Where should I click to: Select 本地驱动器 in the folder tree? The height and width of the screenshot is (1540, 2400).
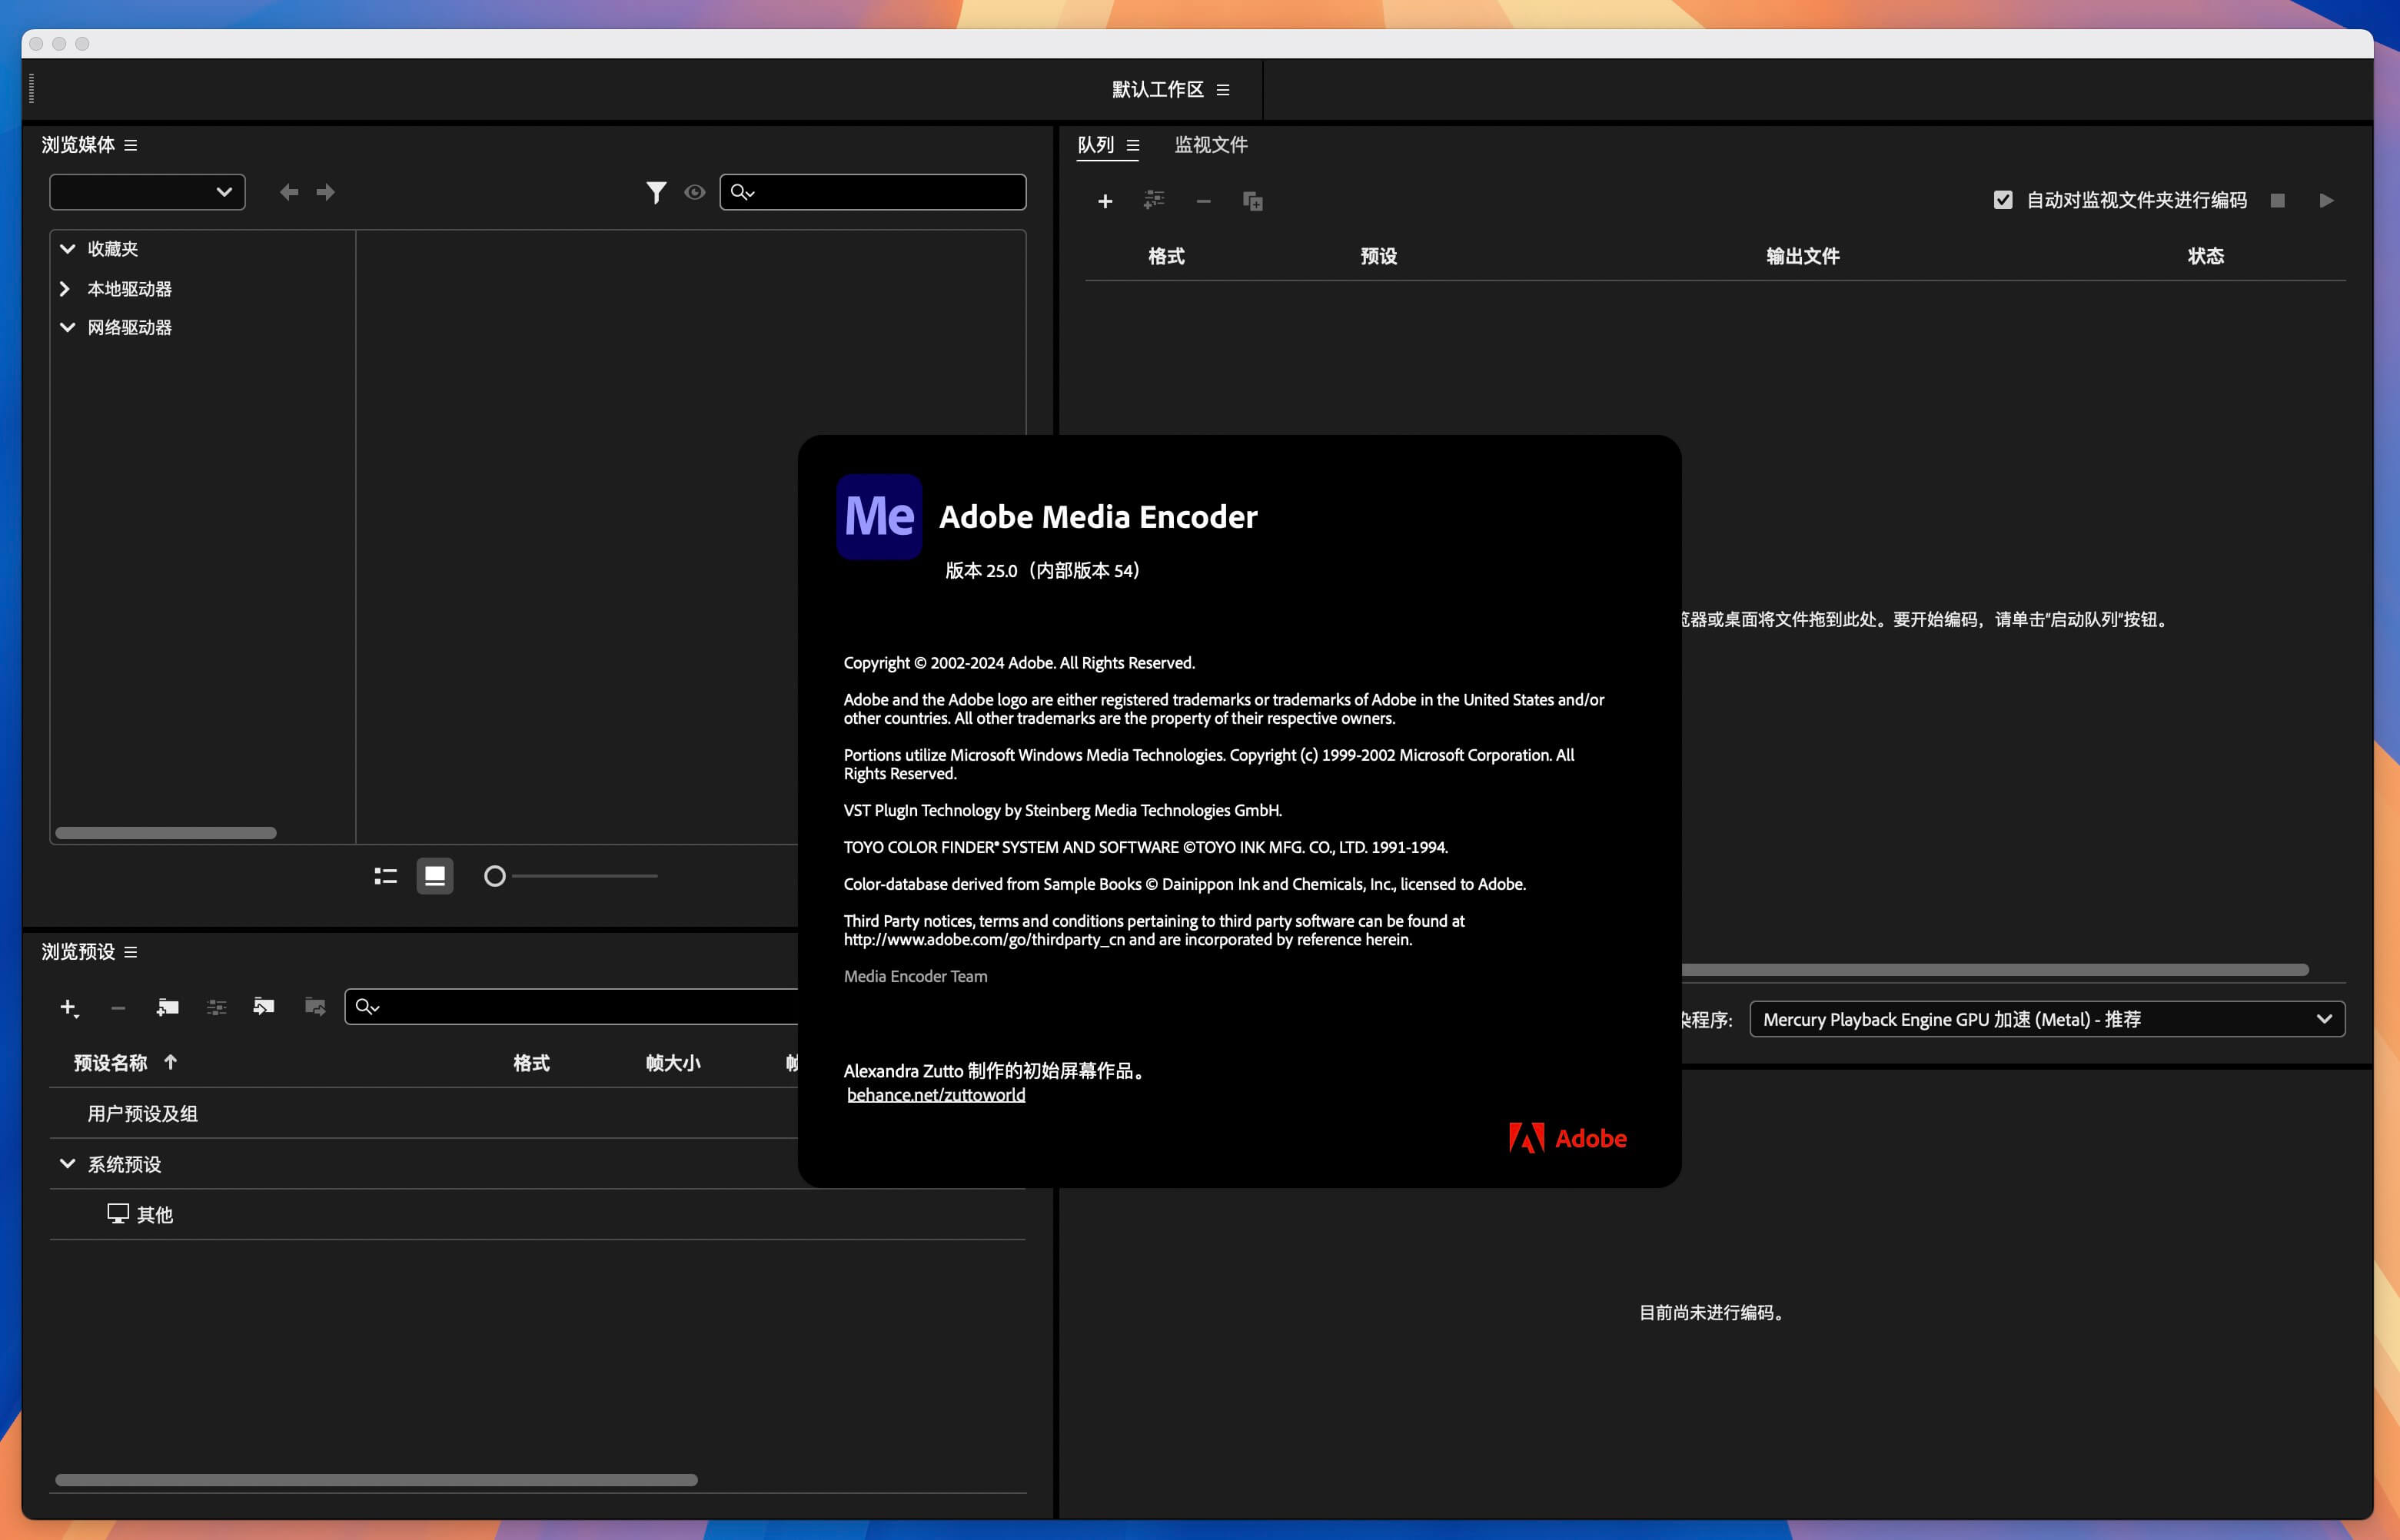(130, 289)
